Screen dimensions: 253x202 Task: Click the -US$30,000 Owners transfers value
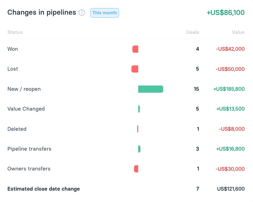pos(230,169)
